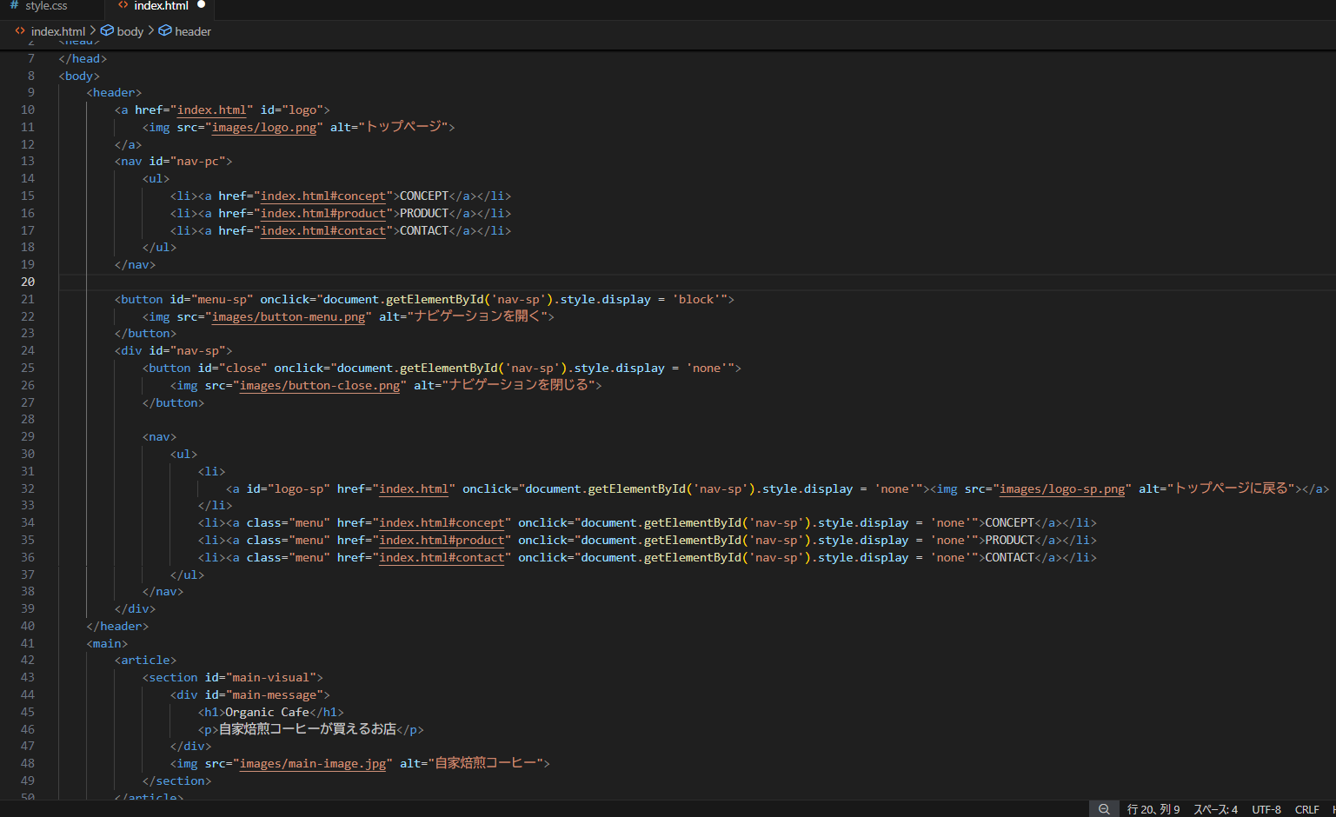The height and width of the screenshot is (817, 1336).
Task: Follow the index.html#concept link on line 15
Action: tap(322, 196)
